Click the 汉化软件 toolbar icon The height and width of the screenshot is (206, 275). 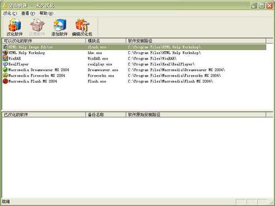coord(14,27)
